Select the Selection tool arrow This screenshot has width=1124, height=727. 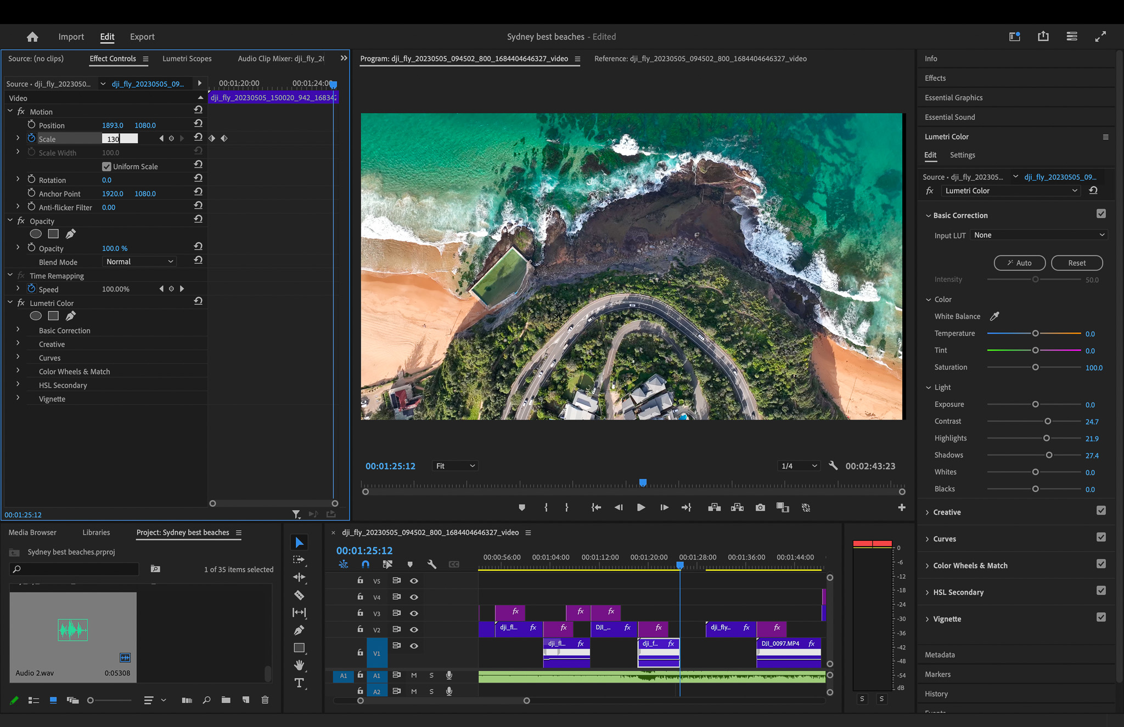pos(299,543)
